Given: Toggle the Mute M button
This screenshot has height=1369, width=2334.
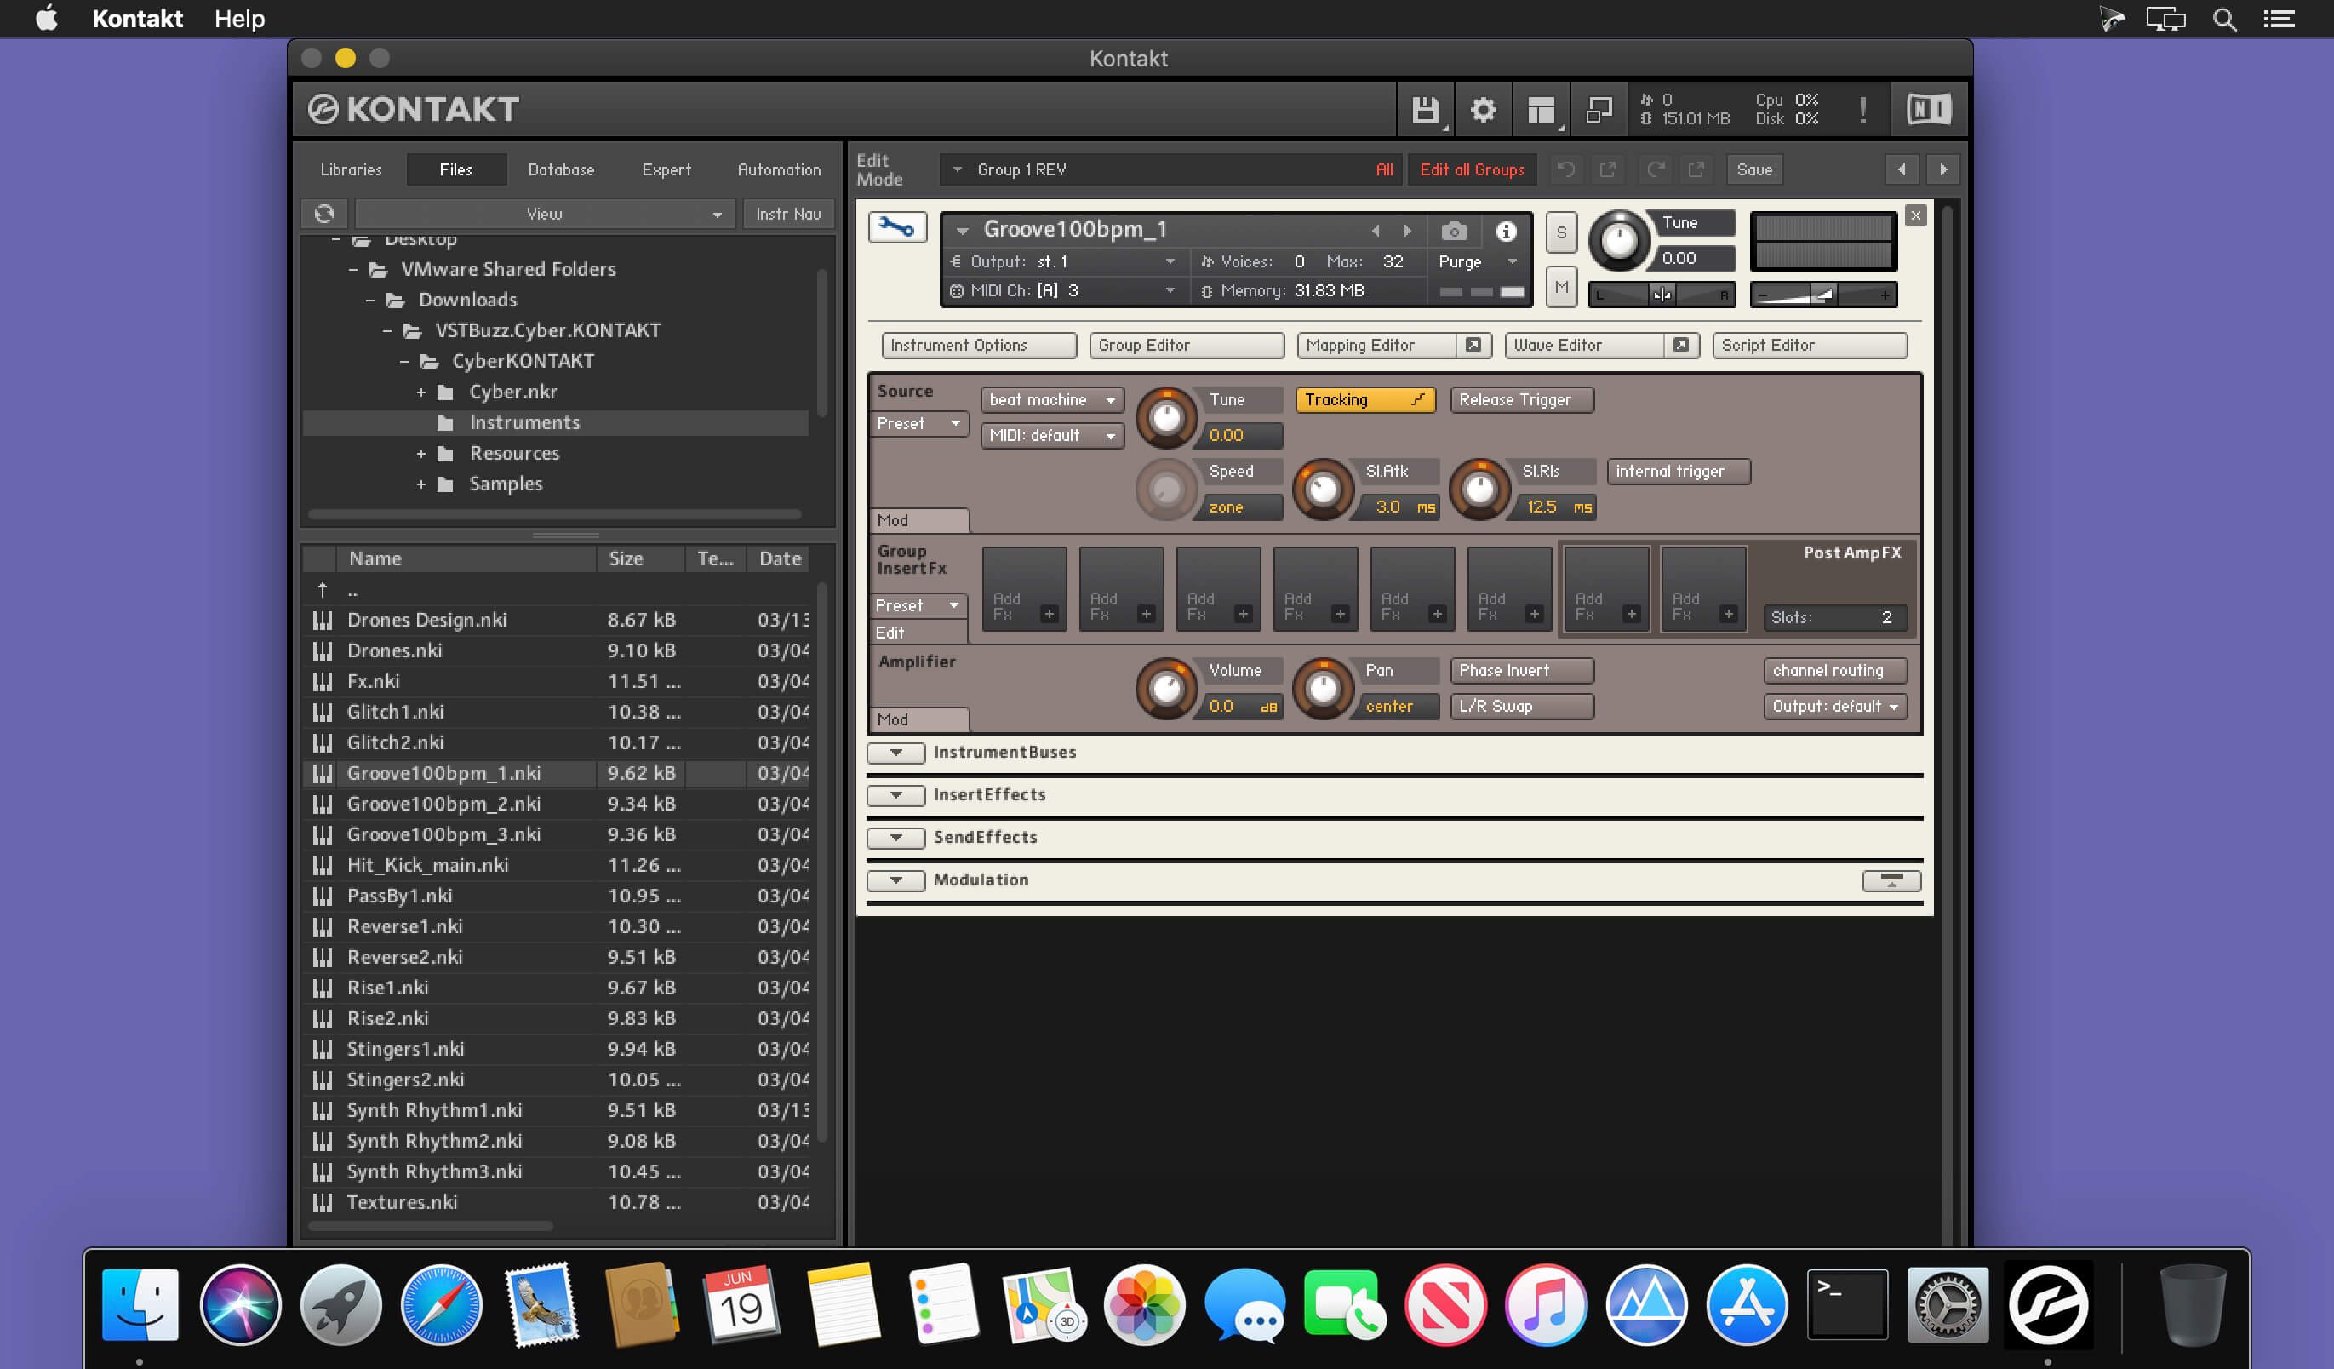Looking at the screenshot, I should click(1562, 287).
